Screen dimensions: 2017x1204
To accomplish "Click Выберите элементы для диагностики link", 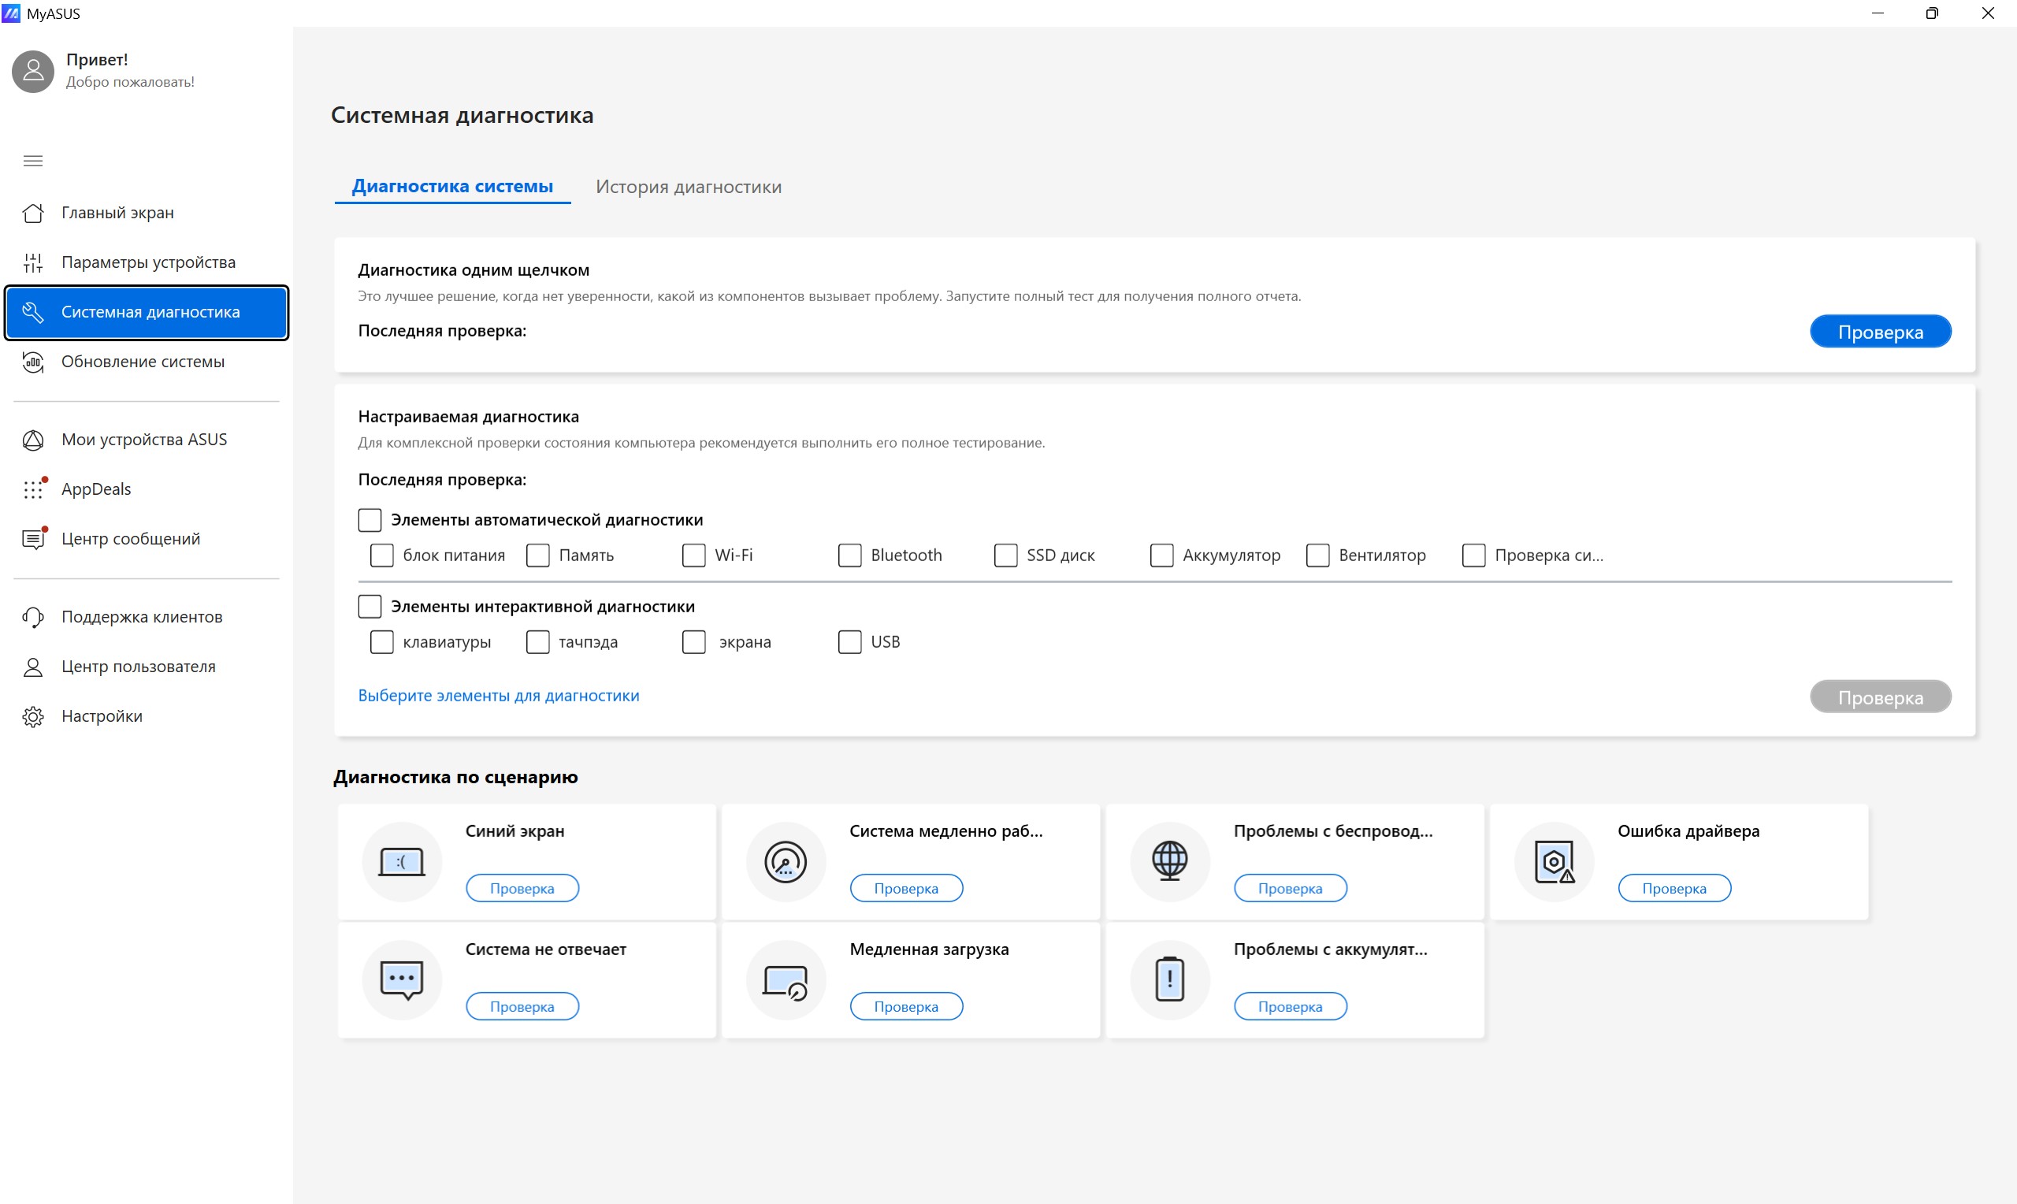I will (x=499, y=695).
